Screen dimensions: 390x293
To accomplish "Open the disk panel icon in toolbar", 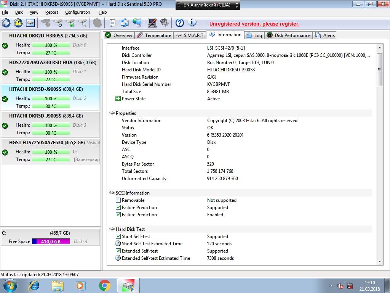I will [x=30, y=23].
